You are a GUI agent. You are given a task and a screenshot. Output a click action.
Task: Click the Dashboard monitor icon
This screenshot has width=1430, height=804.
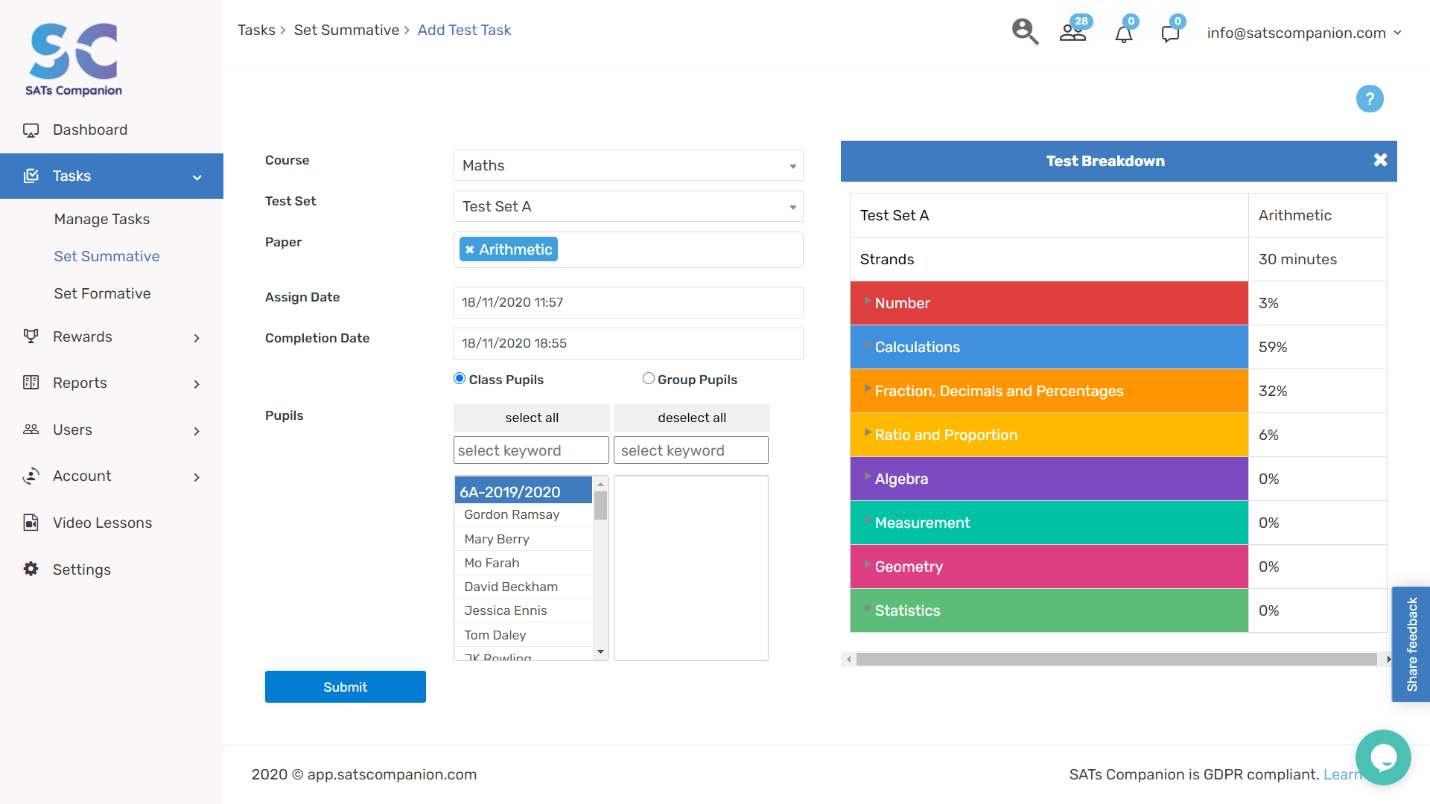(x=31, y=130)
